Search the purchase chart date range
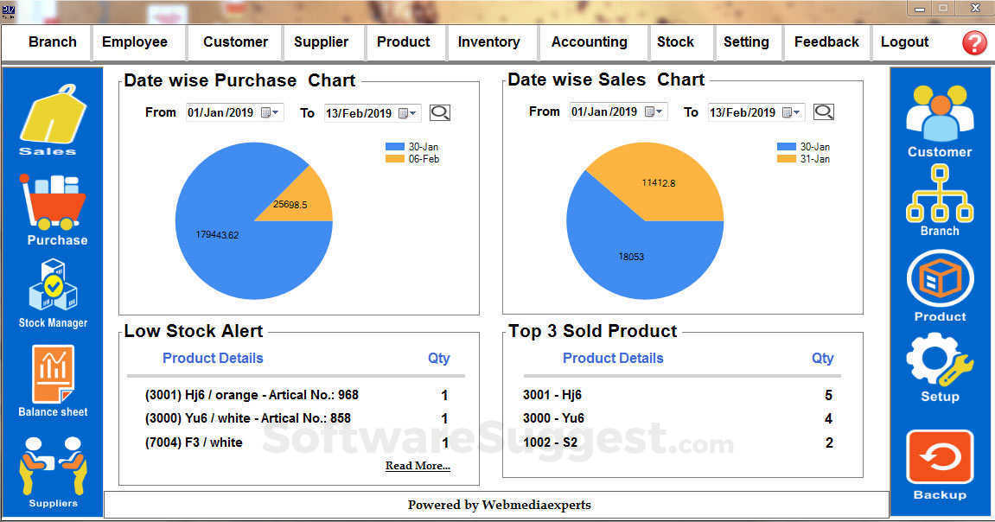This screenshot has width=995, height=522. click(440, 112)
